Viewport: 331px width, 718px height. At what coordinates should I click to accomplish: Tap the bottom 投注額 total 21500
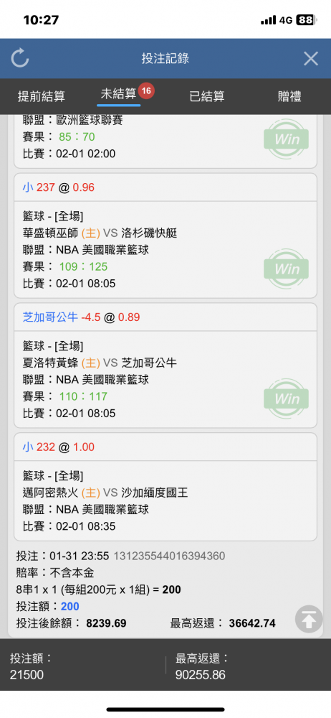coord(27,675)
